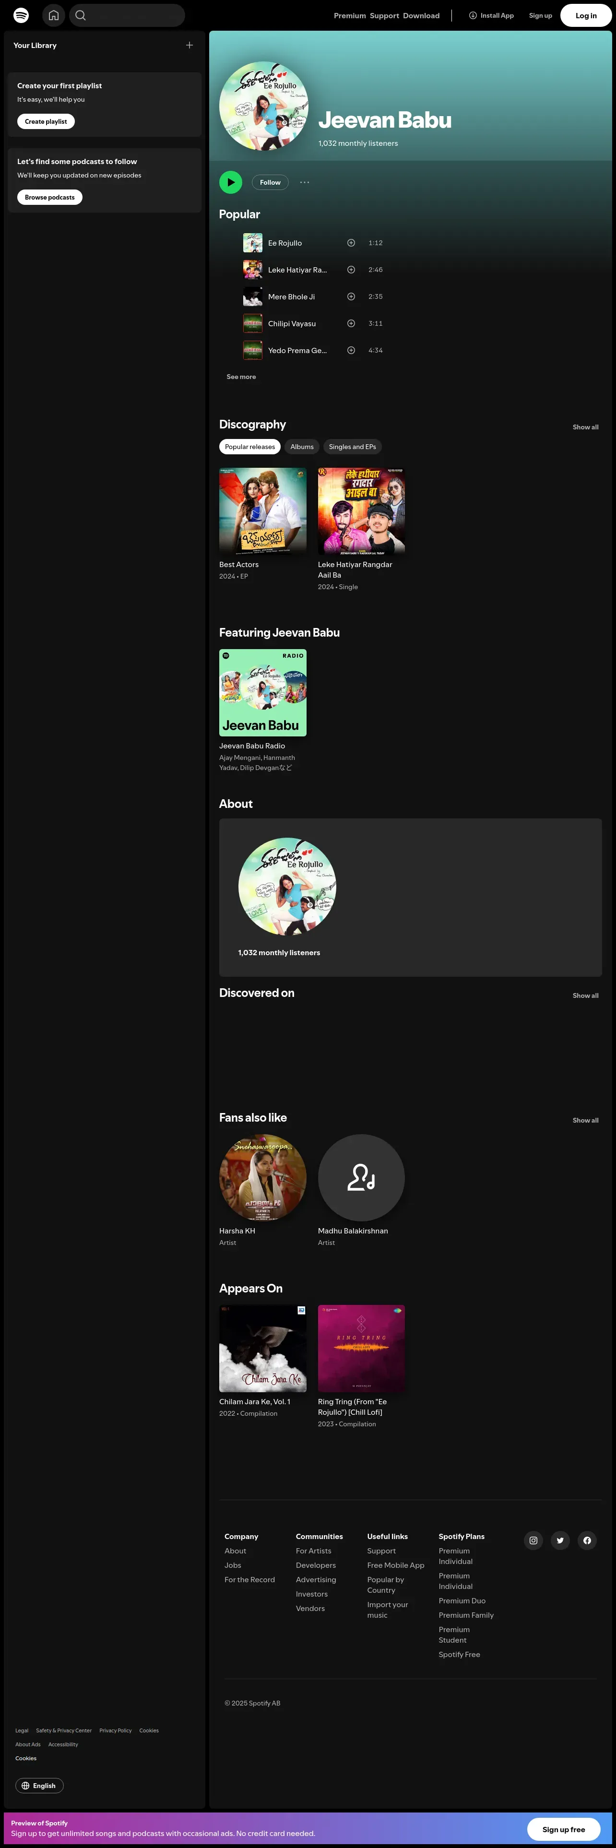The image size is (616, 1848).
Task: Open language selector showing English
Action: [x=39, y=1786]
